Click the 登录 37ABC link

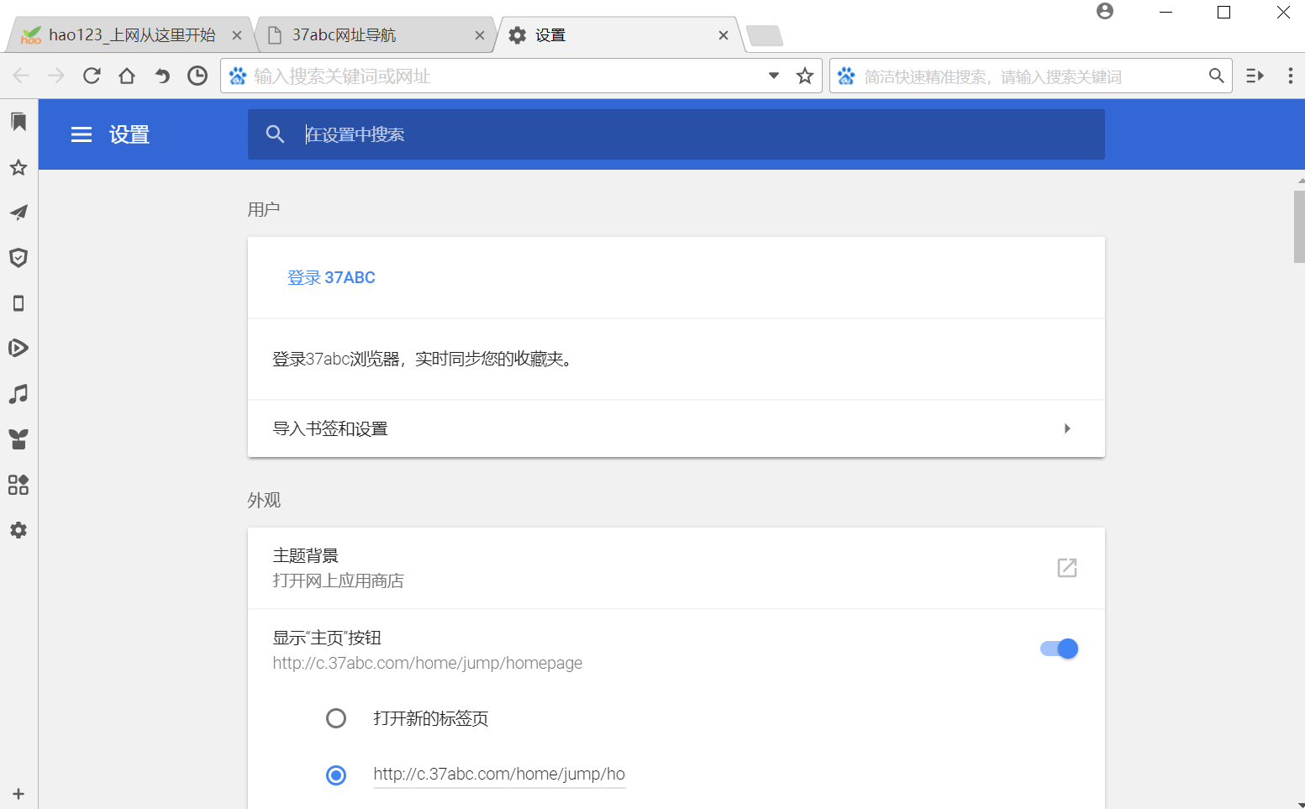pyautogui.click(x=331, y=277)
